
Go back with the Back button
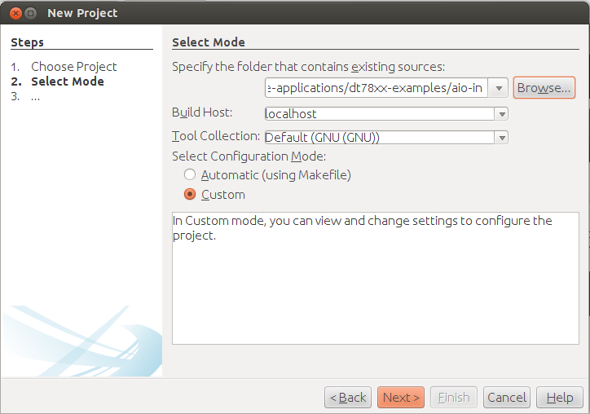click(x=348, y=398)
